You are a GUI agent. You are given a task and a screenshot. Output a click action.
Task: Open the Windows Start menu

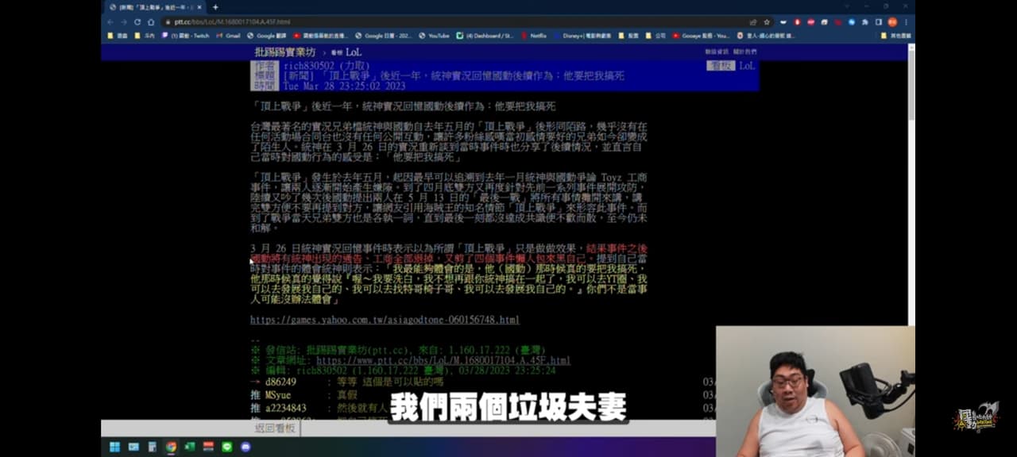[114, 447]
